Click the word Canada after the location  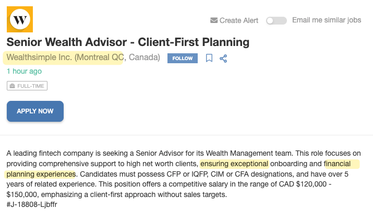pos(144,57)
